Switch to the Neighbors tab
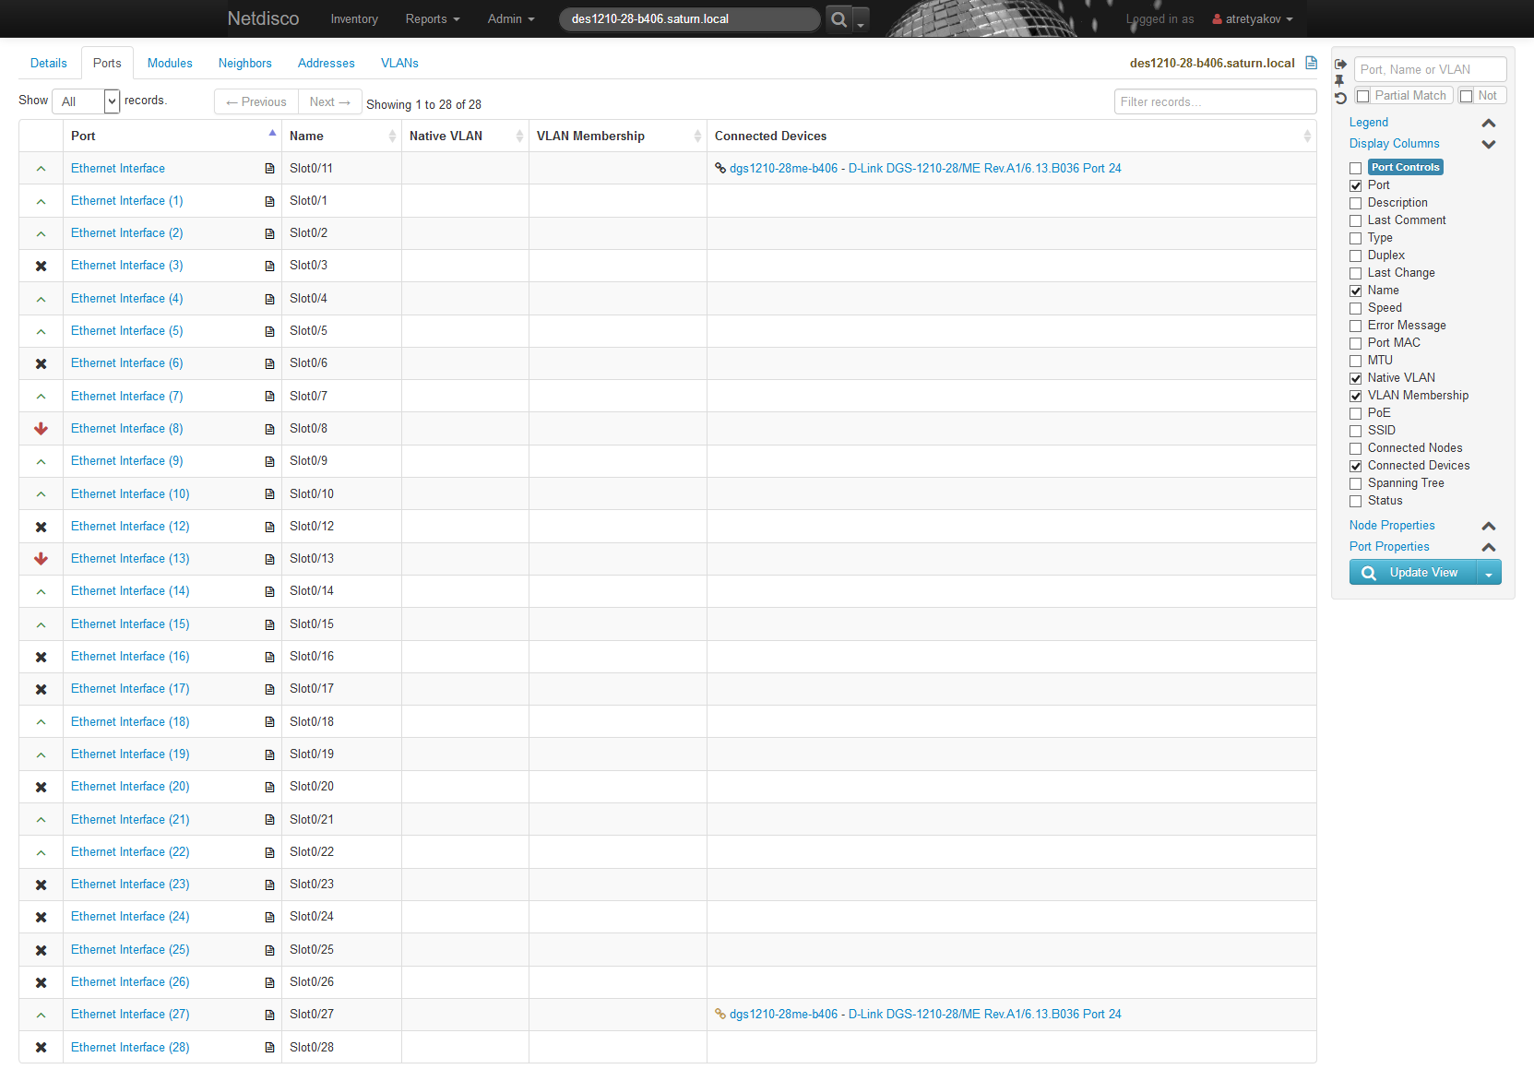Viewport: 1534px width, 1069px height. point(244,63)
